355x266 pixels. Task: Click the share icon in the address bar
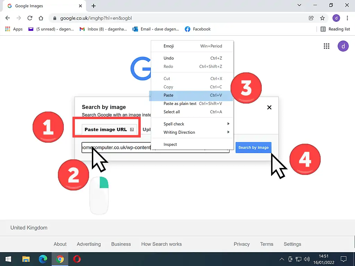(x=311, y=18)
